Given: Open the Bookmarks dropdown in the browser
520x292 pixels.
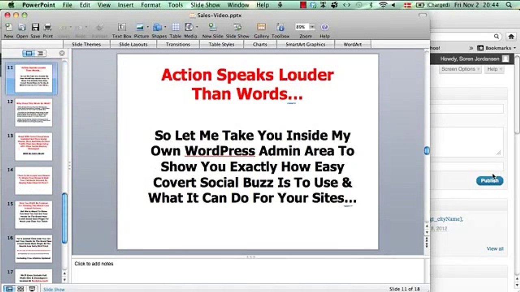Looking at the screenshot, I should [x=496, y=48].
